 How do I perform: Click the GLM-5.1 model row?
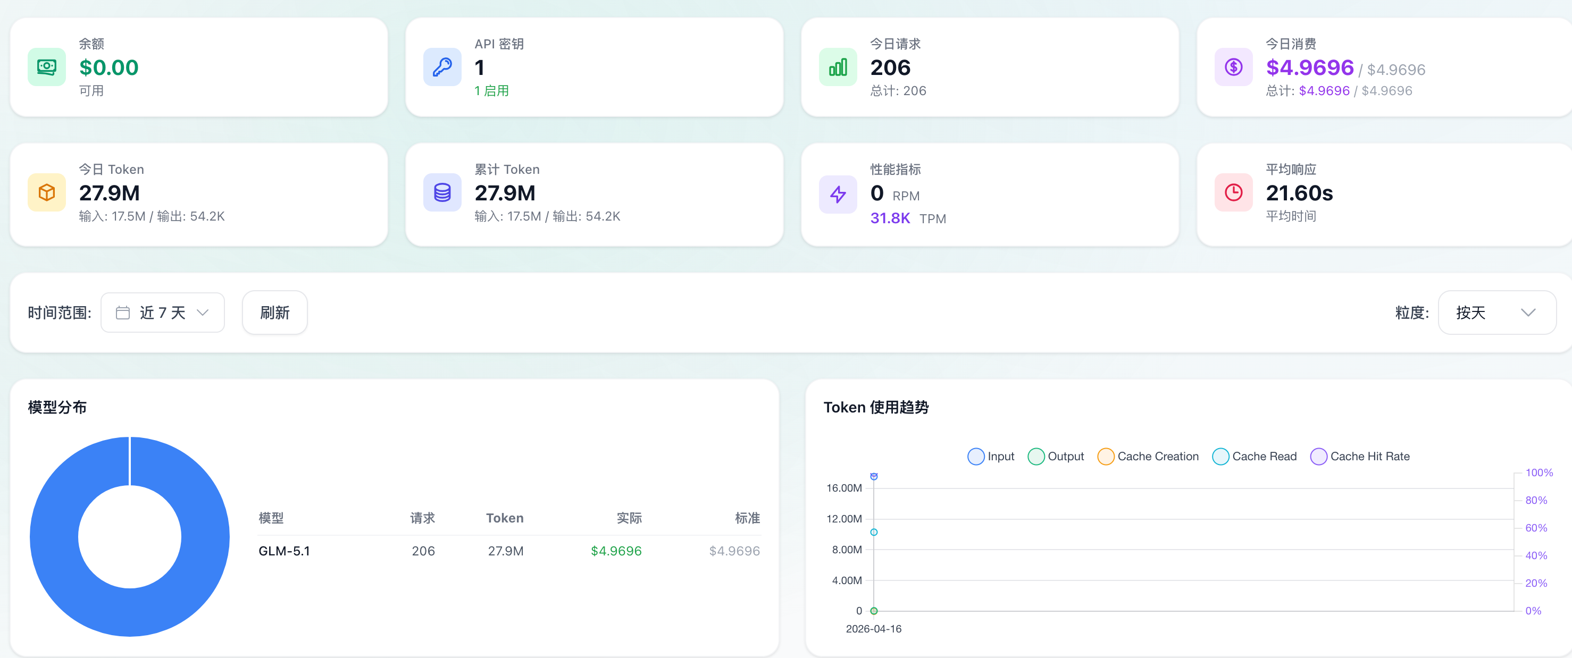pyautogui.click(x=285, y=551)
